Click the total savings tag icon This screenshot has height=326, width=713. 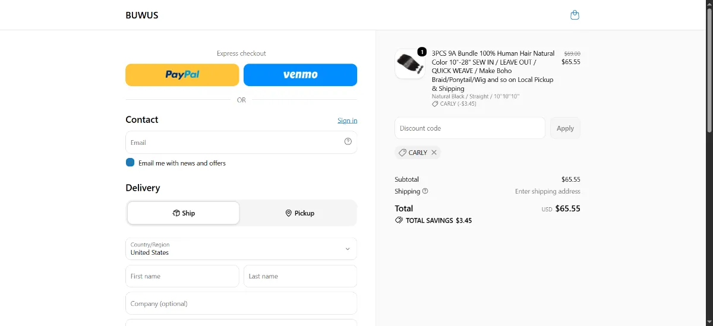399,220
